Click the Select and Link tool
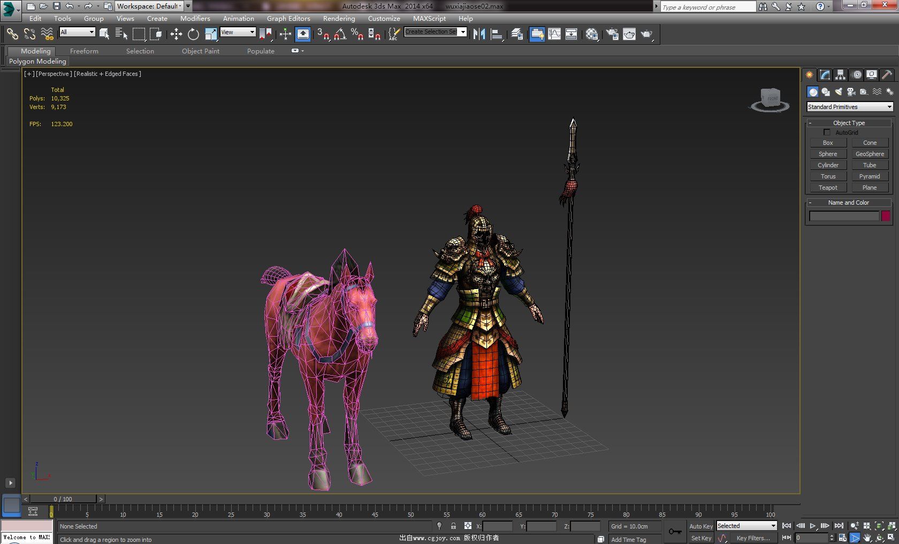 tap(12, 34)
